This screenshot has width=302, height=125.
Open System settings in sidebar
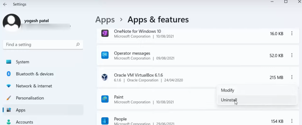click(x=22, y=62)
